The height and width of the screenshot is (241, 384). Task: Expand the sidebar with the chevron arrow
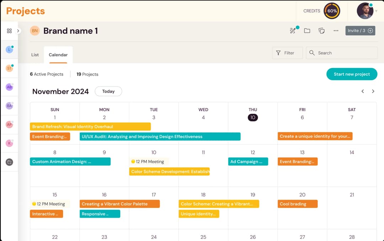(x=18, y=31)
